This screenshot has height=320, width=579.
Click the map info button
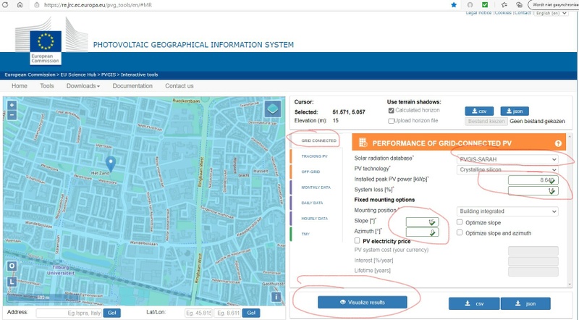(276, 297)
